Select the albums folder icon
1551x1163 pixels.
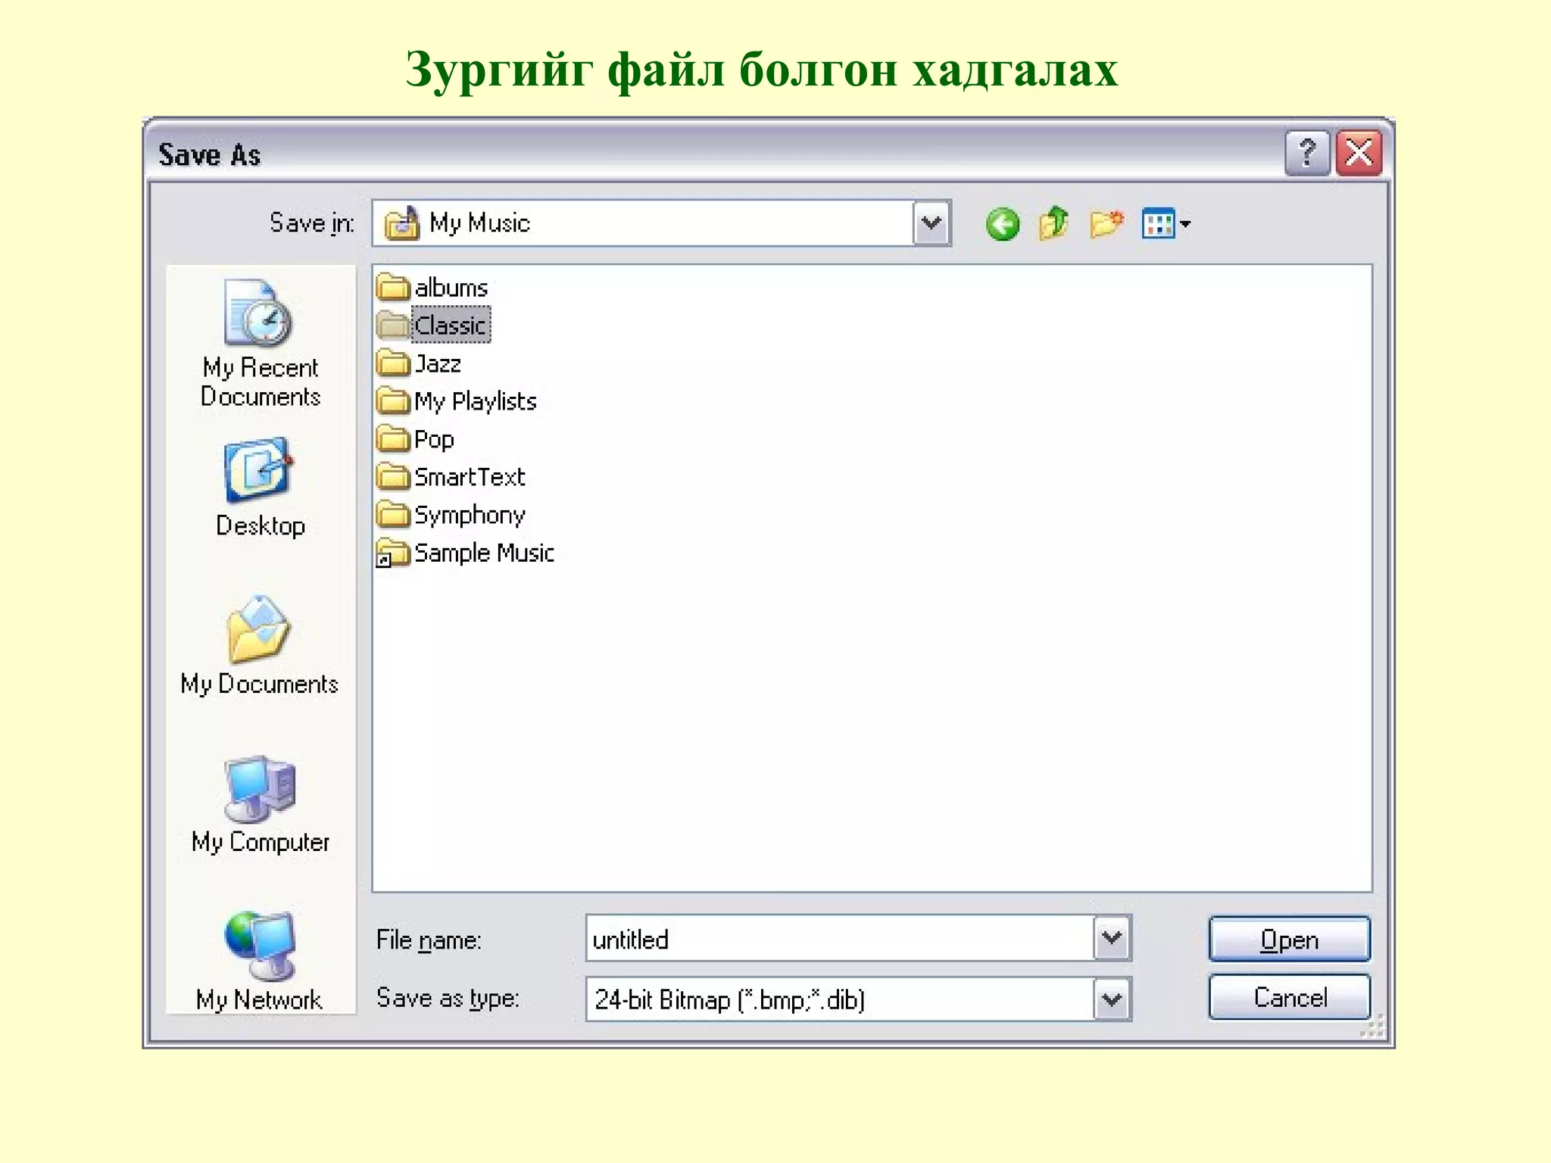click(x=393, y=288)
